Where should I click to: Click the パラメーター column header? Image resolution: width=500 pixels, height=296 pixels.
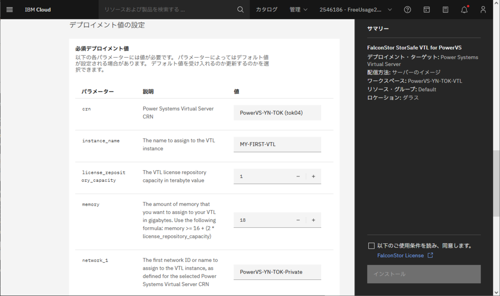pyautogui.click(x=98, y=92)
